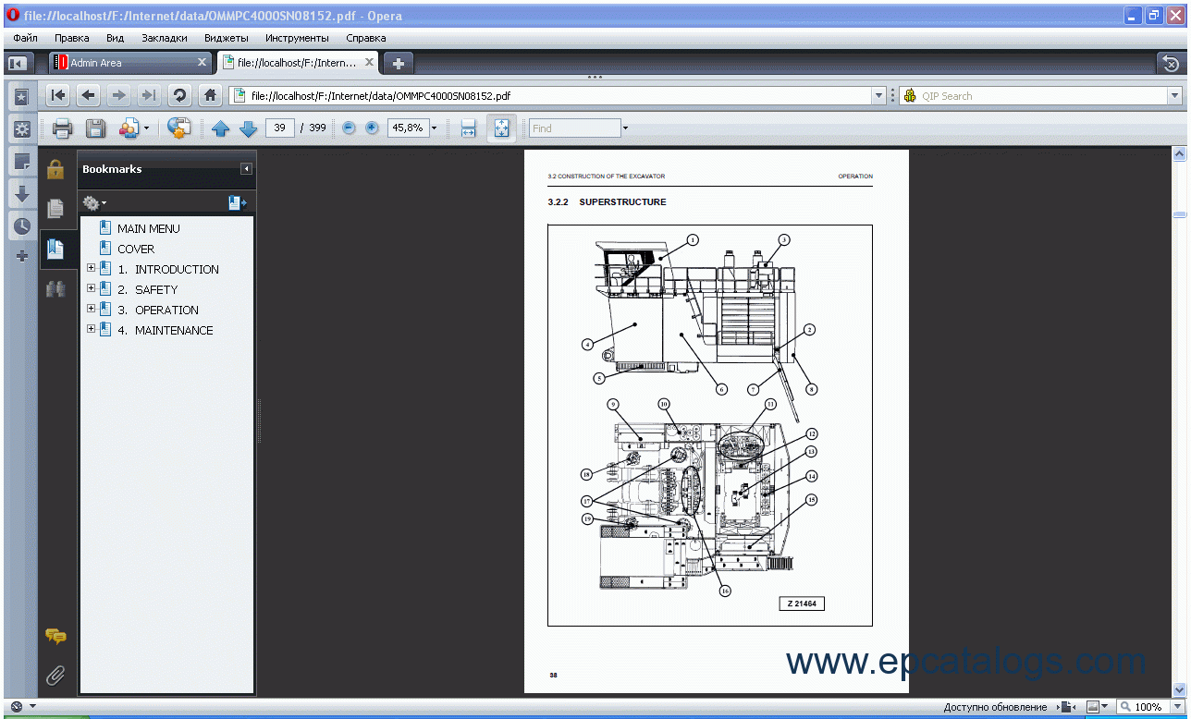Open the Справка menu

click(x=366, y=38)
